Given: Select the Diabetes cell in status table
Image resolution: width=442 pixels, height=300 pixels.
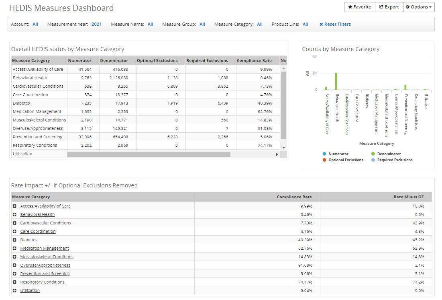Looking at the screenshot, I should pos(39,103).
